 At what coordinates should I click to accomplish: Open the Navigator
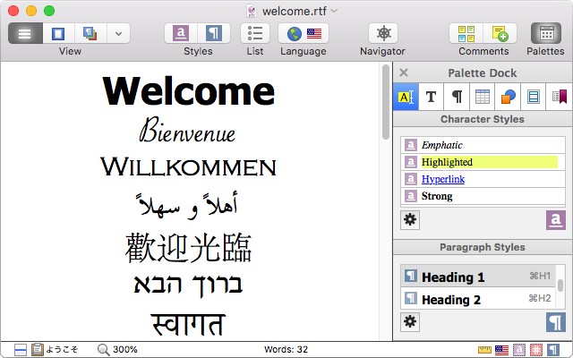(x=384, y=33)
